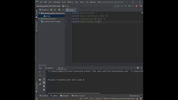Collapse all nodes in the Project panel

click(x=55, y=10)
